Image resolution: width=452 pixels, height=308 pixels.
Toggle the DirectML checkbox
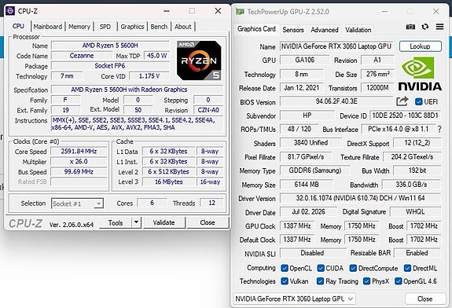(x=407, y=268)
